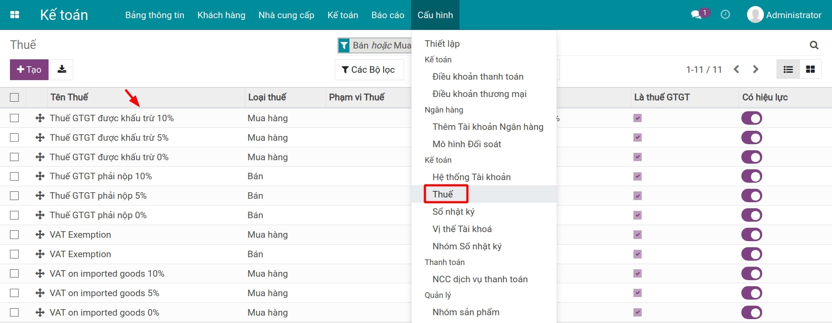Tick checkbox for Thuế GTGT phải nộp 5% row
Image resolution: width=832 pixels, height=323 pixels.
point(14,196)
